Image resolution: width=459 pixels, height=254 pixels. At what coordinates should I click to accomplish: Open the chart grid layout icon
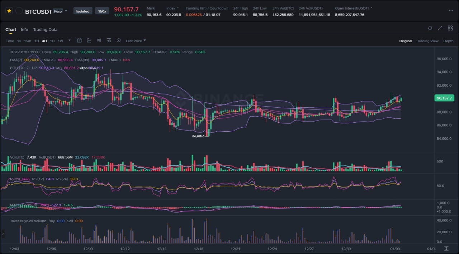pos(450,28)
